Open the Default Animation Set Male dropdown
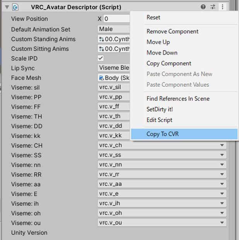The image size is (239, 240). click(114, 29)
